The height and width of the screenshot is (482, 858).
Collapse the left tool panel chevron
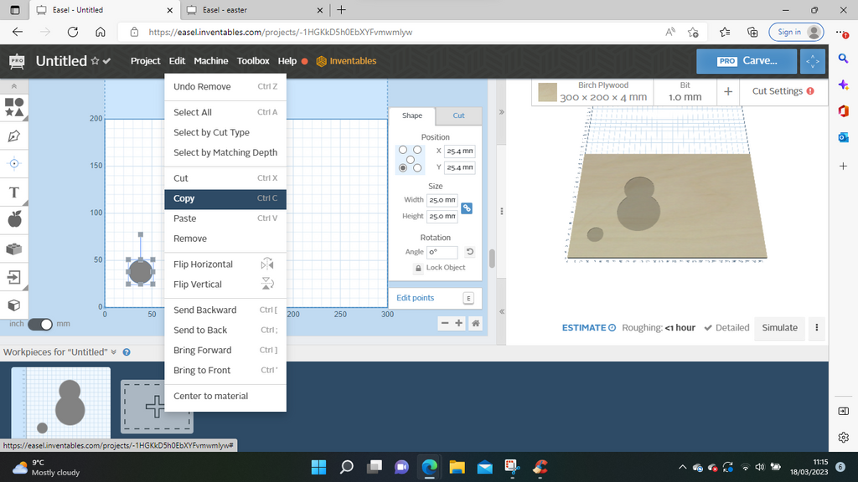tap(14, 86)
